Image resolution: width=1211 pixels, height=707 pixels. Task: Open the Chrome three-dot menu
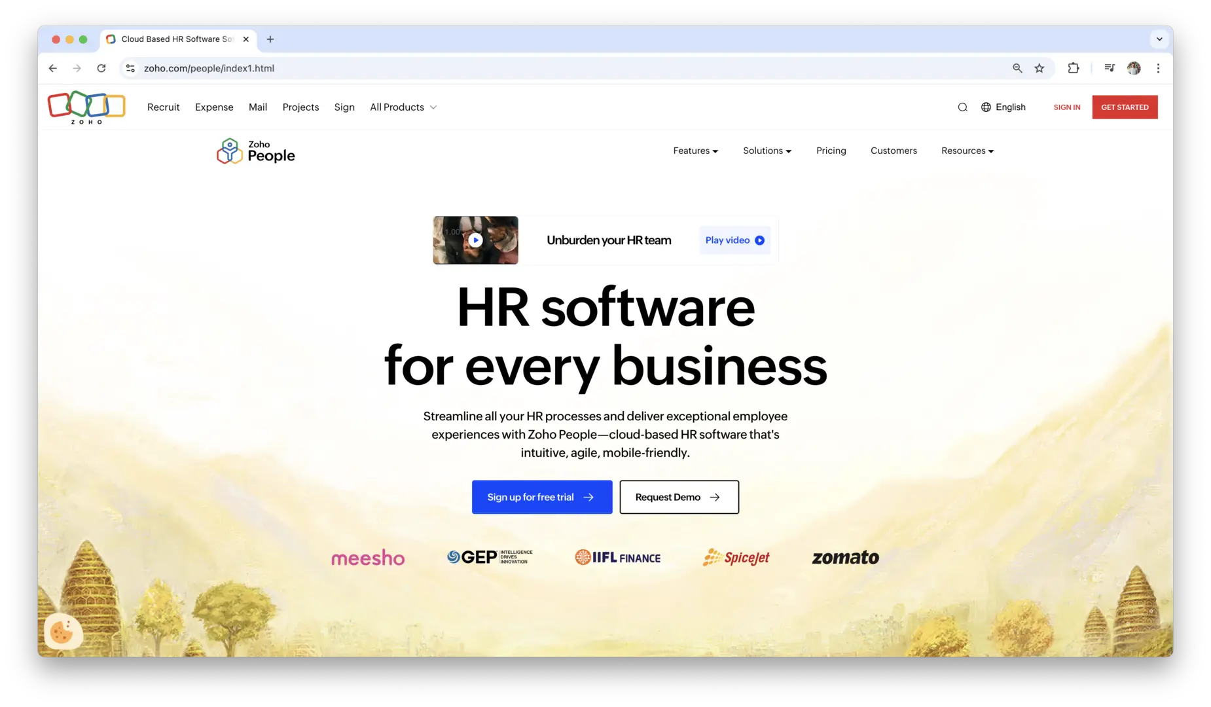coord(1158,68)
